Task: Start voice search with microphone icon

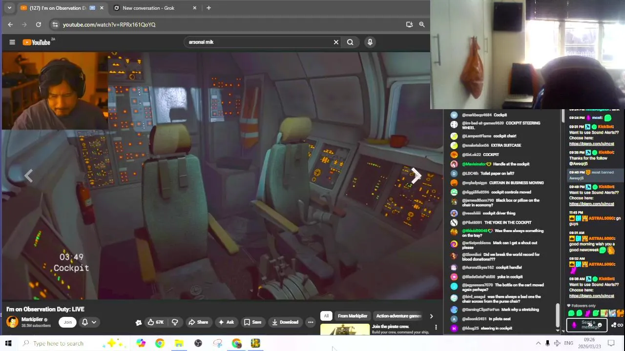Action: click(x=370, y=42)
